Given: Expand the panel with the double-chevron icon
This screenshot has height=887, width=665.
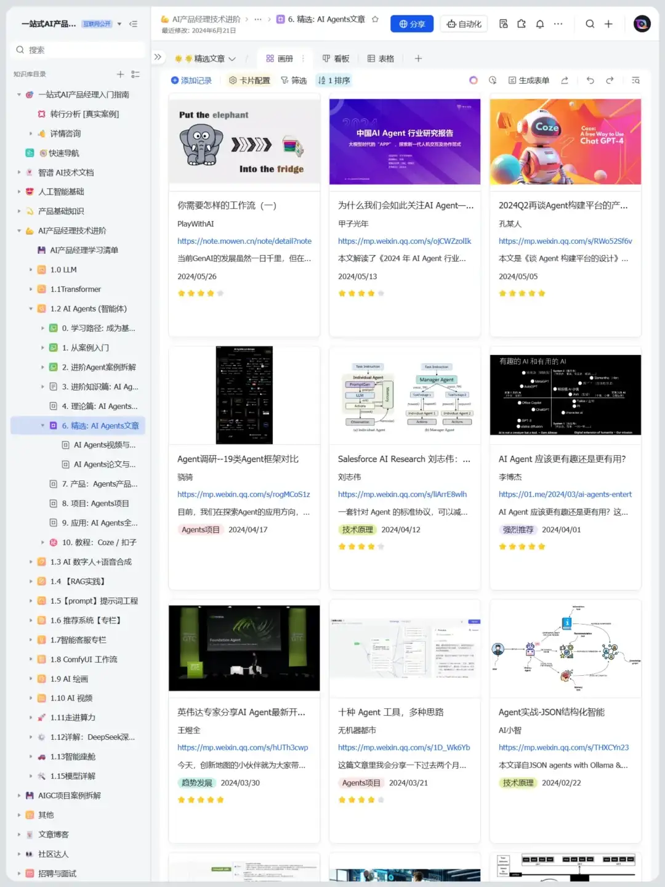Looking at the screenshot, I should [158, 57].
